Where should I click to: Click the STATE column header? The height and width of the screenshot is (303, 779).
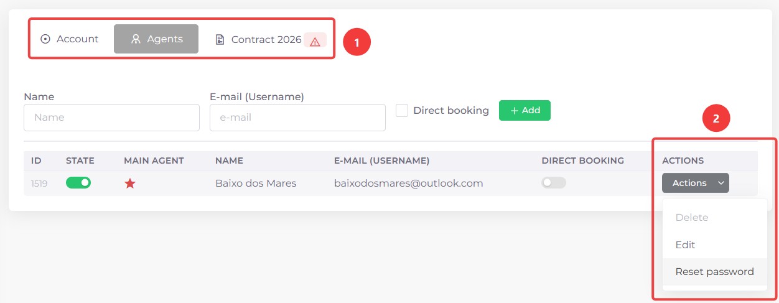[x=80, y=161]
